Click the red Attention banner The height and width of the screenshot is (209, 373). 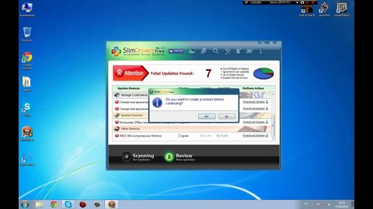tap(131, 73)
